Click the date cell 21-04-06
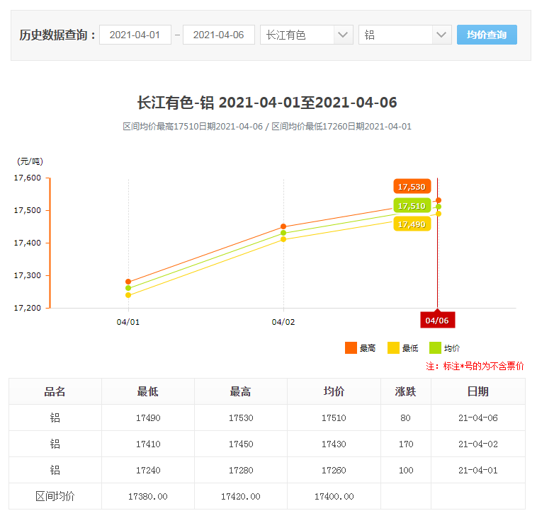 478,418
